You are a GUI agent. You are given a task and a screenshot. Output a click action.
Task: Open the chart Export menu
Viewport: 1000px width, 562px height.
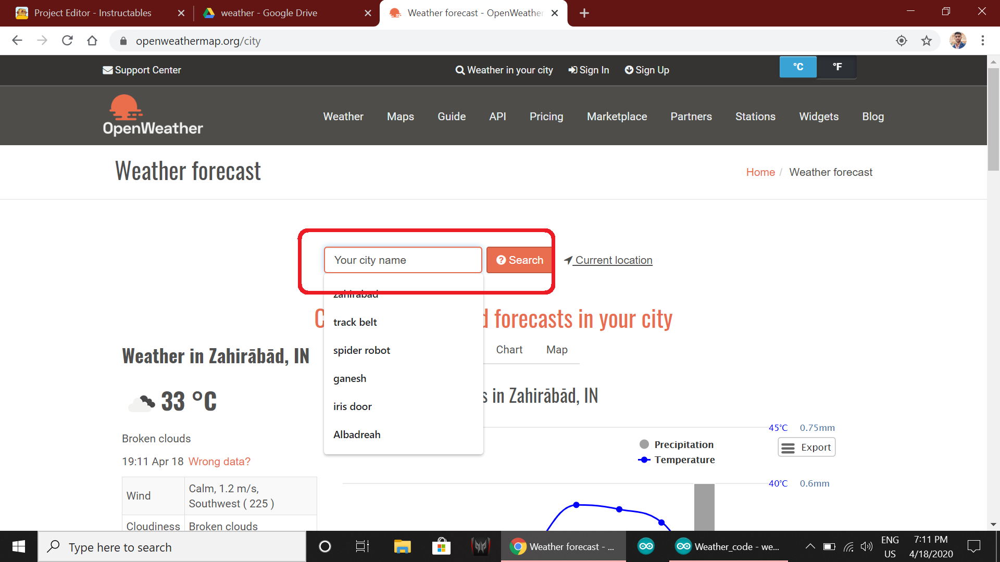click(807, 448)
